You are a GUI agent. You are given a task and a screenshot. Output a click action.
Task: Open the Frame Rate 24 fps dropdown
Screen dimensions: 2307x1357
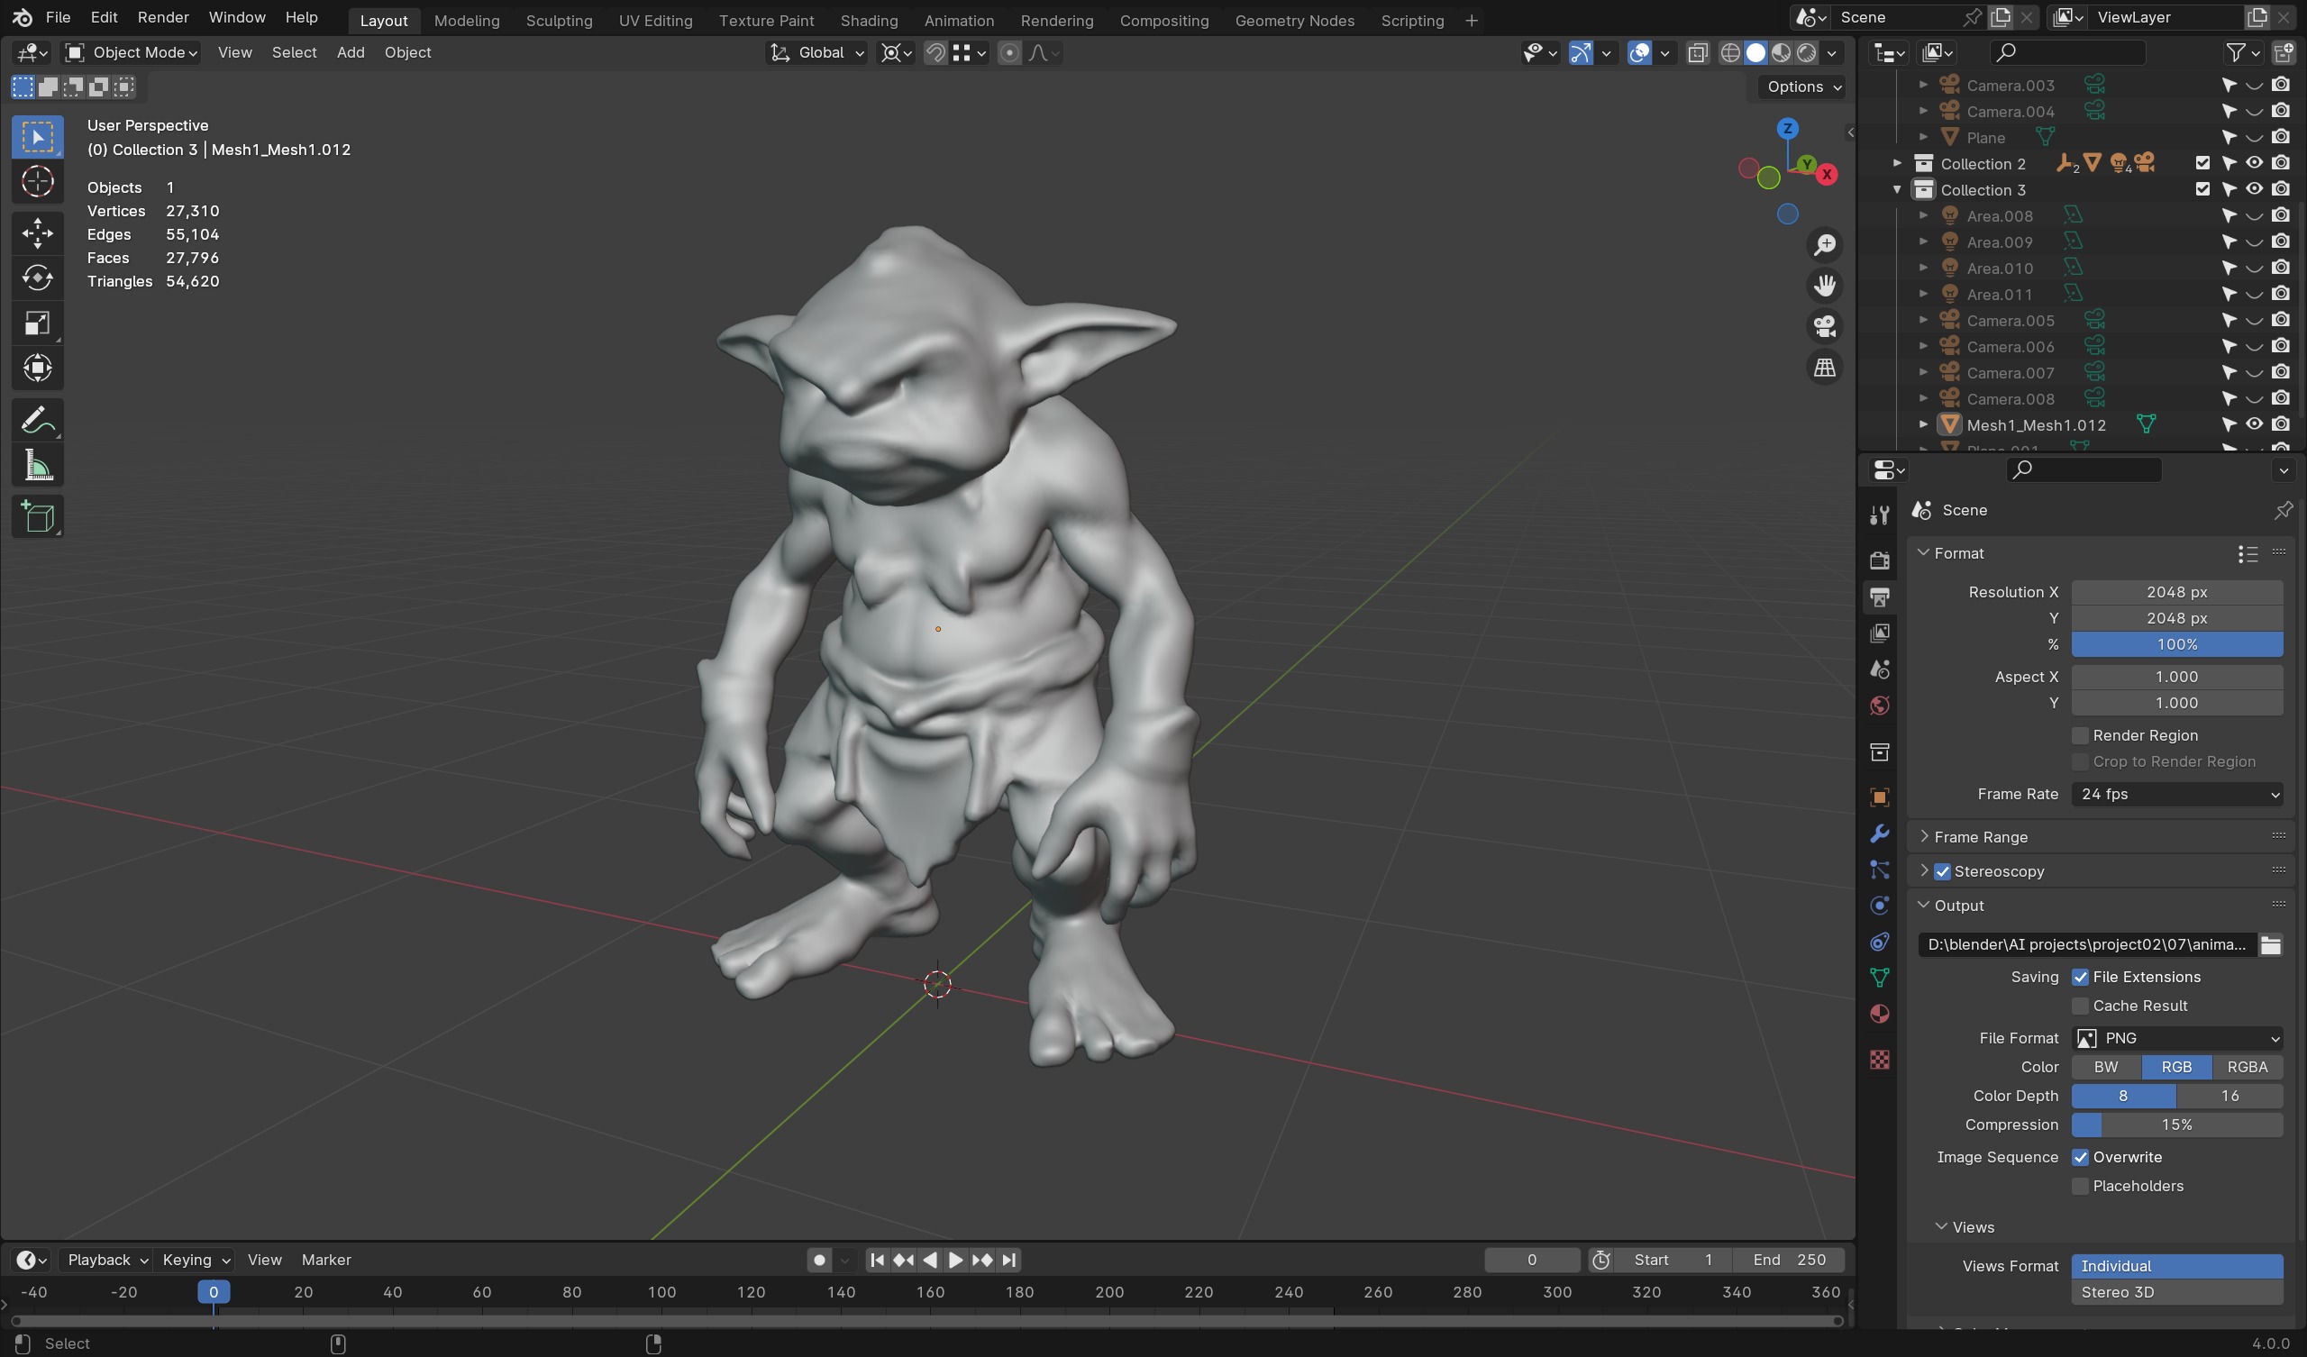[x=2177, y=794]
